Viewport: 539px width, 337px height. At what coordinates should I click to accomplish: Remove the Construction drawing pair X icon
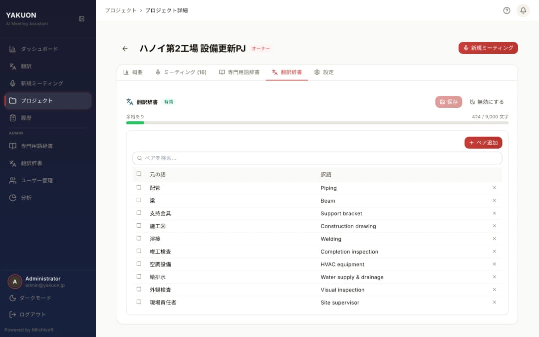coord(494,226)
